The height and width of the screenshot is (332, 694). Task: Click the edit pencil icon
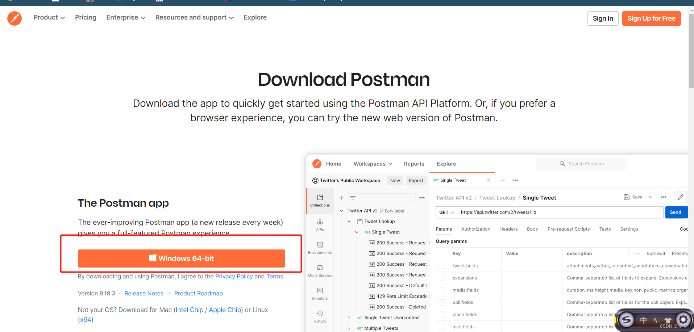tap(681, 197)
